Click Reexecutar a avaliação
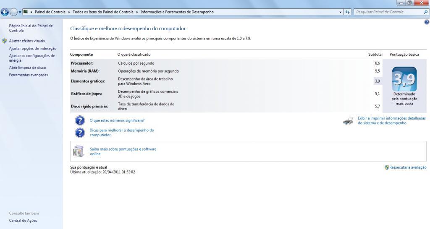Screen dimensions: 430x229 click(408, 167)
